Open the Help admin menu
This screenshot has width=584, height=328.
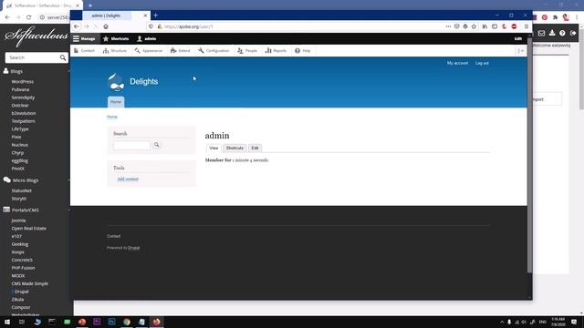[302, 51]
